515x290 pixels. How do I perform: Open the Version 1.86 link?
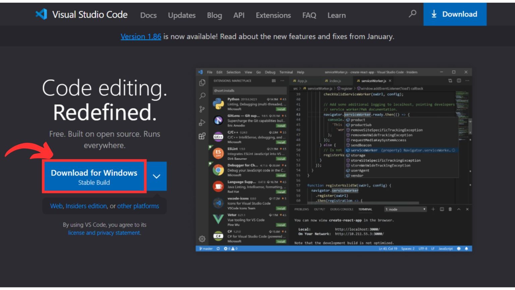(141, 37)
